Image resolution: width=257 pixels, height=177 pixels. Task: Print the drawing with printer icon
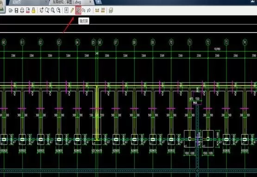click(x=22, y=10)
